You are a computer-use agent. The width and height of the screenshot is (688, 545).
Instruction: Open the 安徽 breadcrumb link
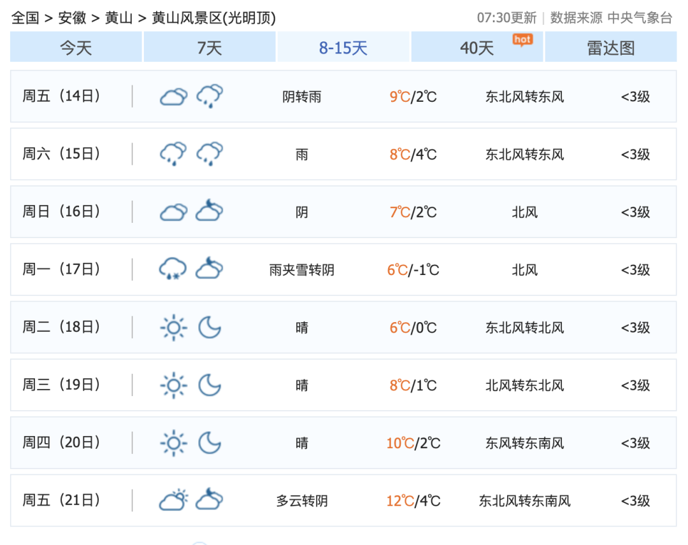click(72, 18)
